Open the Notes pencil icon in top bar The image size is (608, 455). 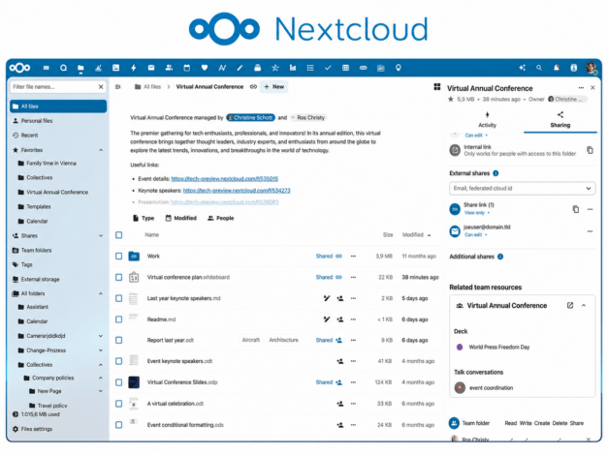[240, 68]
